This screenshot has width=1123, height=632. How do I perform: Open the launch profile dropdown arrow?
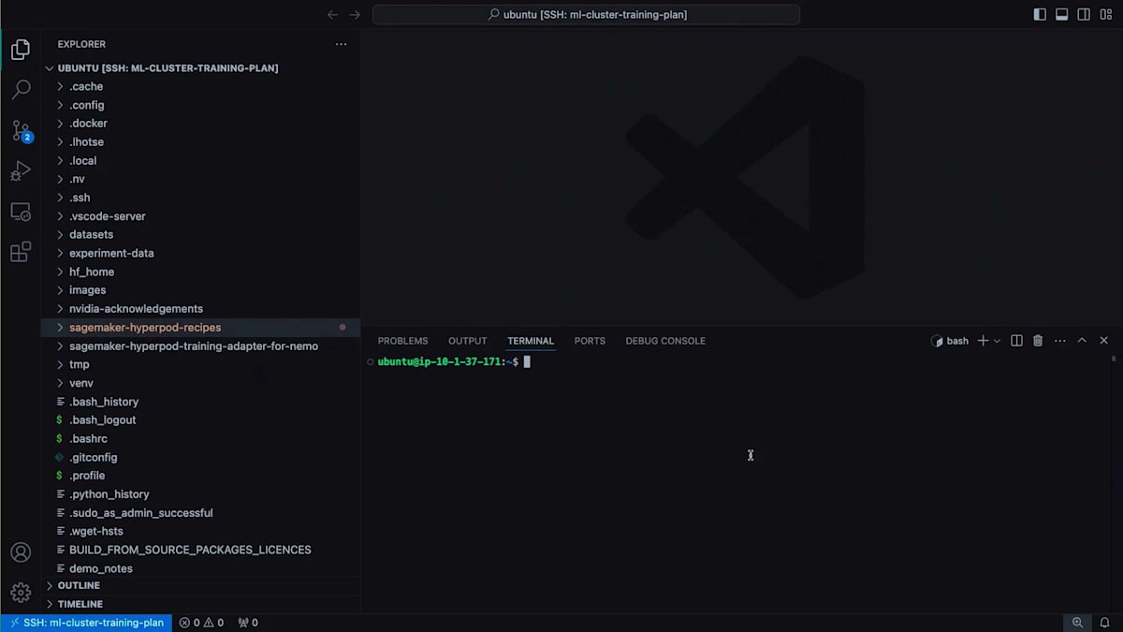[x=997, y=341]
